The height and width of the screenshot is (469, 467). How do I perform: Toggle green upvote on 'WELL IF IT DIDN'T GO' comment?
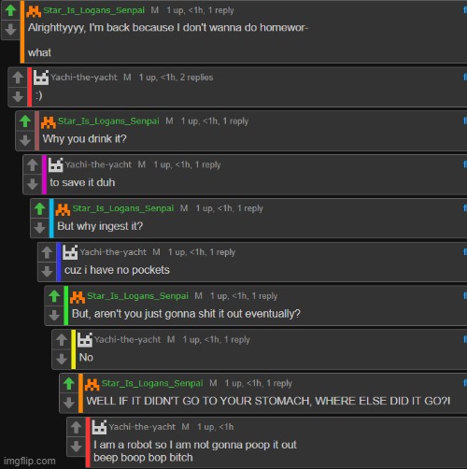tap(69, 384)
